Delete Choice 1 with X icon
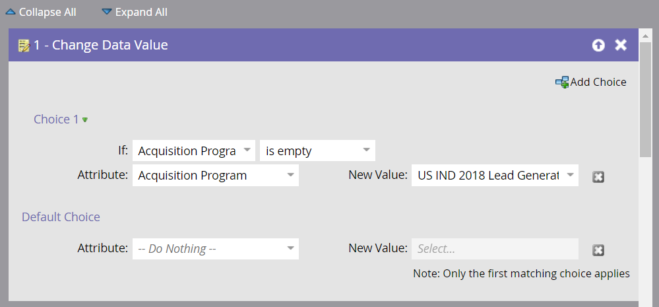This screenshot has width=659, height=307. point(598,177)
